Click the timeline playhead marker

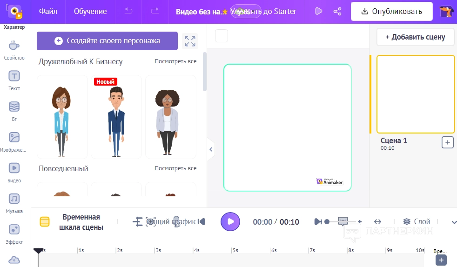click(38, 251)
